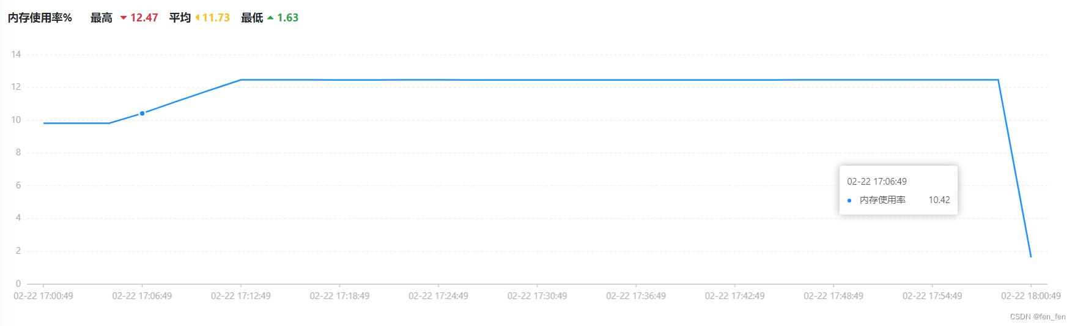Screen dimensions: 1075x326
Task: Click the tooltip value 10.42
Action: 939,200
